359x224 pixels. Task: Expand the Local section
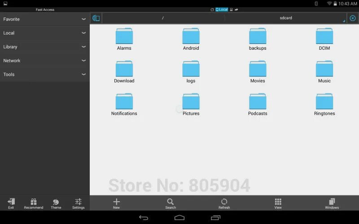click(x=44, y=33)
